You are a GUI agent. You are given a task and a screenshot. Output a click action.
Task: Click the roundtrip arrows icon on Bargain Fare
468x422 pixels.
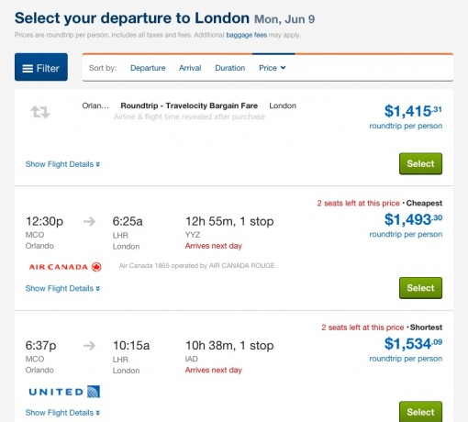(x=40, y=112)
